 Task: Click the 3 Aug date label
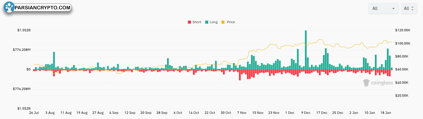(50, 113)
